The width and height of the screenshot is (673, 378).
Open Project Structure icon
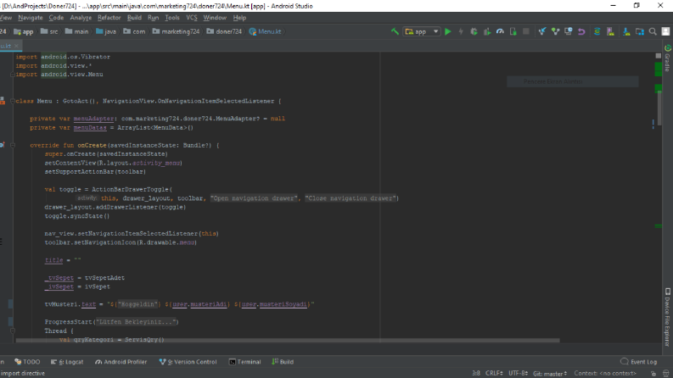pos(640,31)
